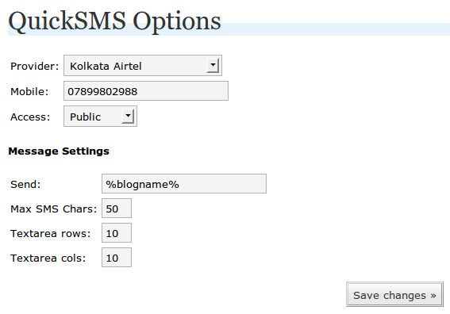Click the Textarea cols input box
Viewport: 450px width, 314px height.
pos(117,258)
